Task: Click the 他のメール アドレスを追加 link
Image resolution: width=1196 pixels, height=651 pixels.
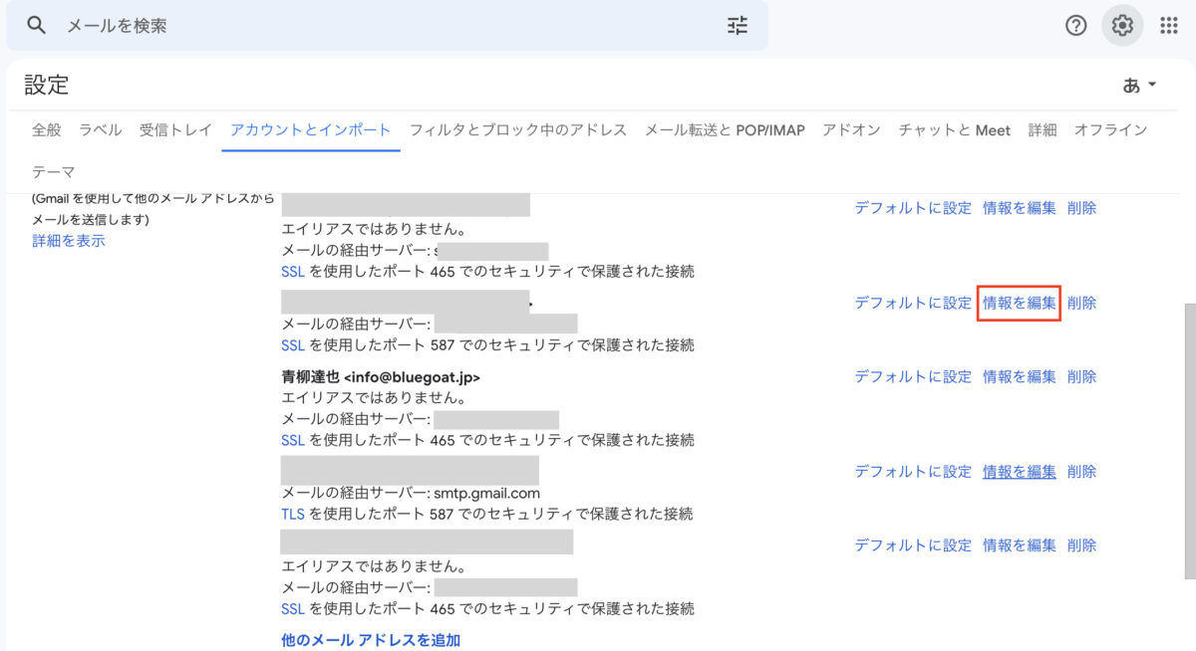Action: click(371, 640)
